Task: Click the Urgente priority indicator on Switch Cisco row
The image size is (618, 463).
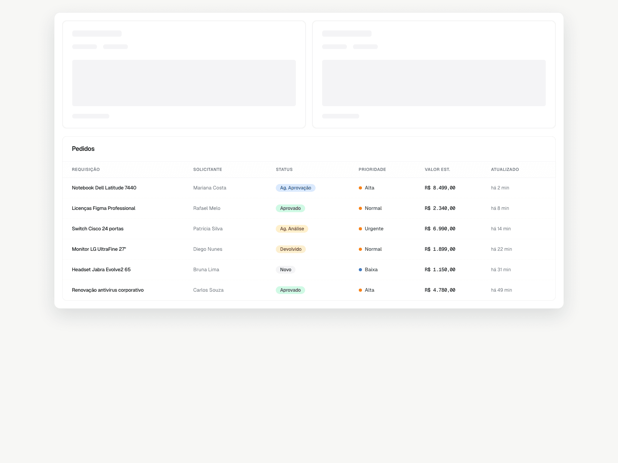Action: [x=360, y=228]
